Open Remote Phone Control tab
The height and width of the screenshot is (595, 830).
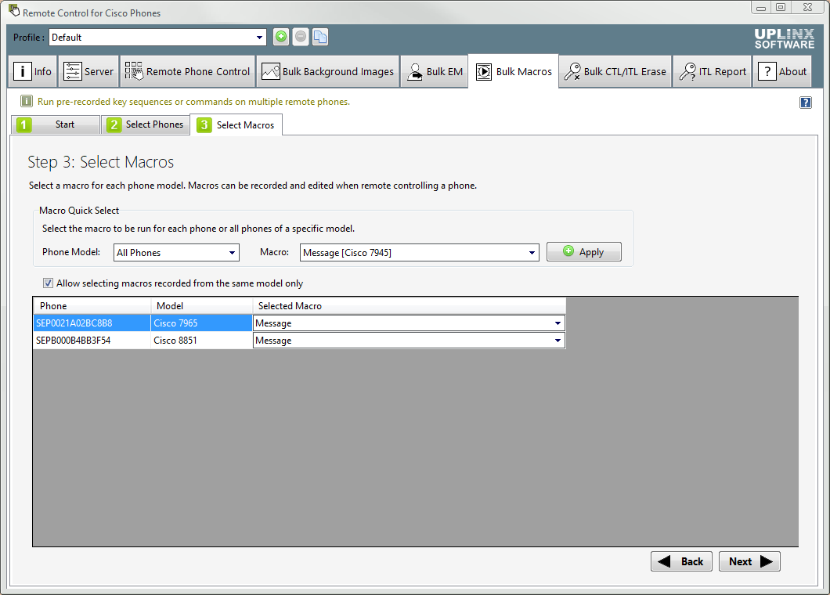click(x=187, y=71)
